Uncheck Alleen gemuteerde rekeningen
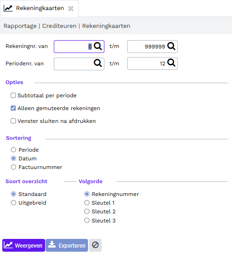The image size is (232, 259). coord(13,108)
